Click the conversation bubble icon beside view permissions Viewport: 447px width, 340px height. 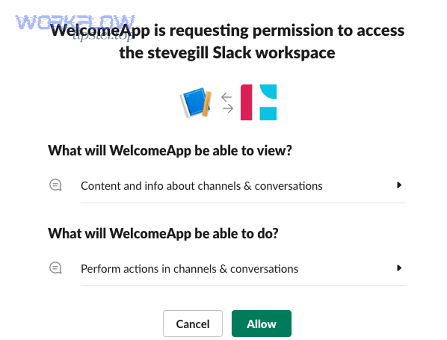click(55, 185)
